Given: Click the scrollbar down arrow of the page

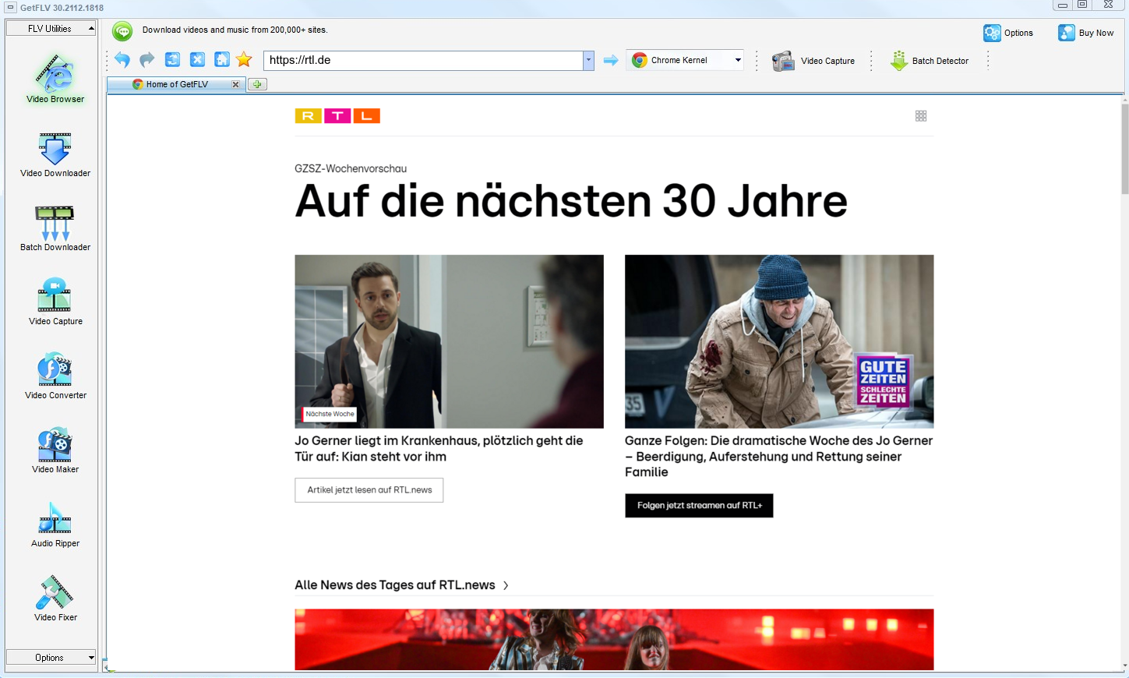Looking at the screenshot, I should pos(1124,667).
